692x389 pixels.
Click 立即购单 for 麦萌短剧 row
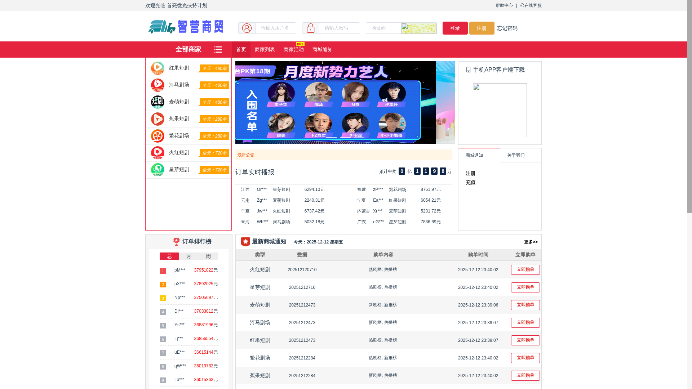point(525,305)
